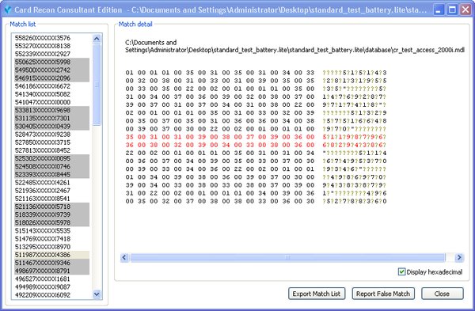Image resolution: width=475 pixels, height=311 pixels.
Task: Minimize the Card Recon window
Action: [439, 10]
